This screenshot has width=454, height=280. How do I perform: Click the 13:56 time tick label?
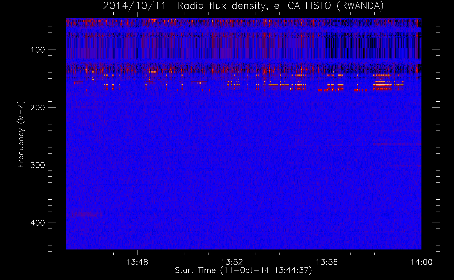pyautogui.click(x=327, y=262)
